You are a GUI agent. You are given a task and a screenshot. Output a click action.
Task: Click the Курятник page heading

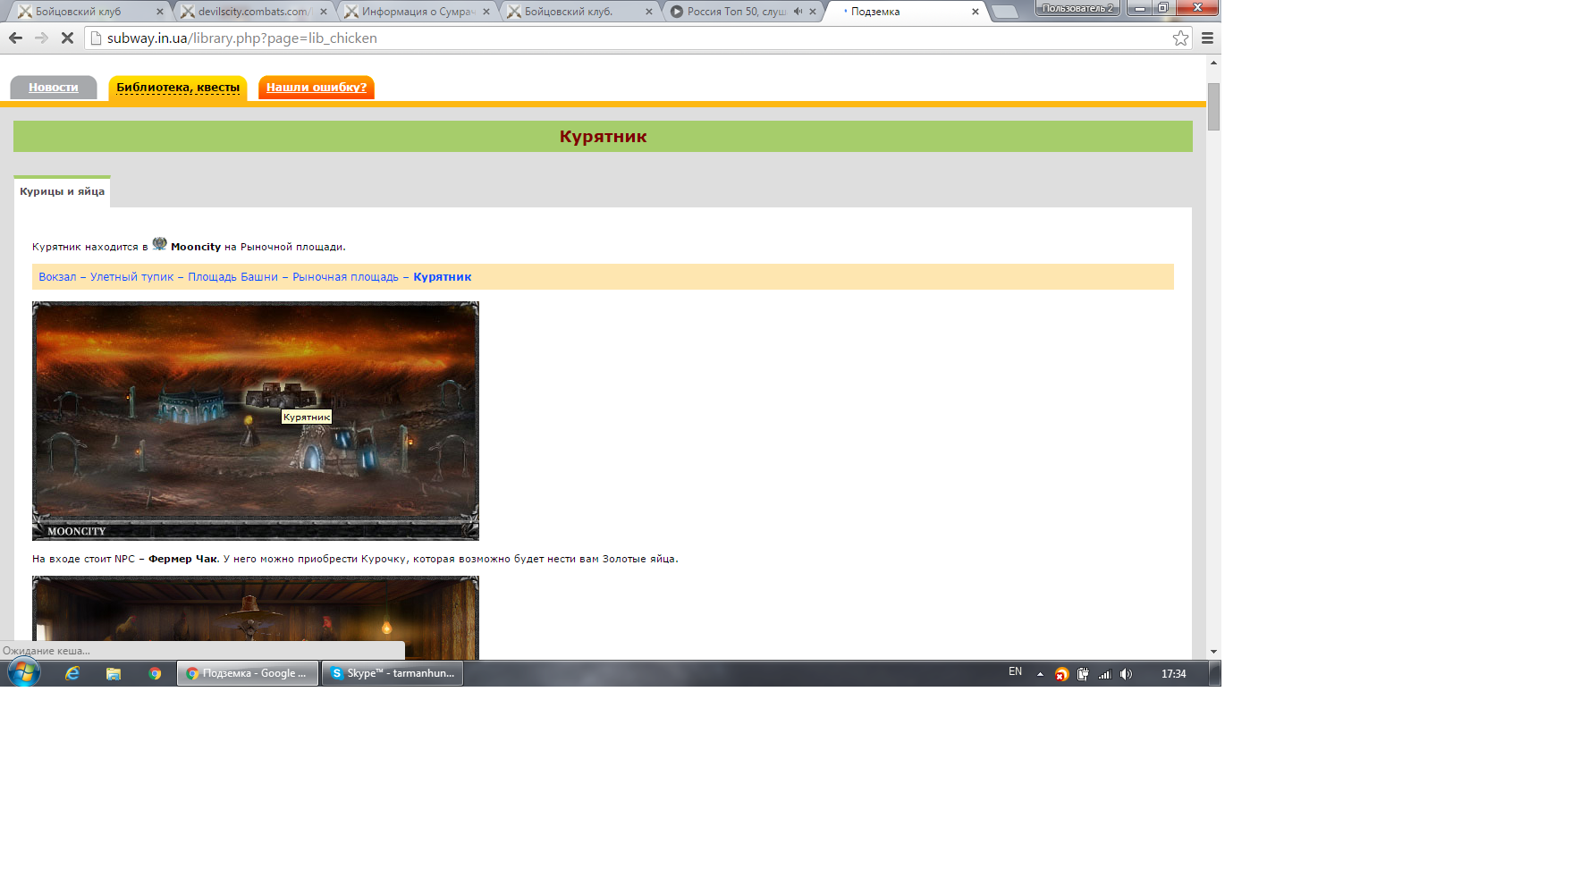click(603, 137)
